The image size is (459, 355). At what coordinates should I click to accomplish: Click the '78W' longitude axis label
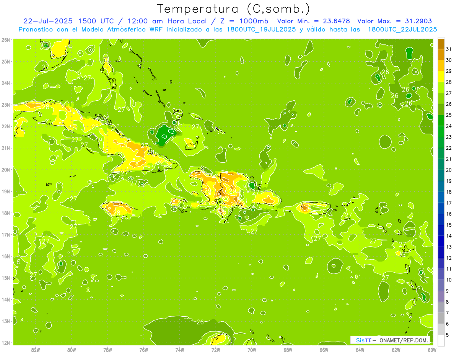tap(107, 350)
